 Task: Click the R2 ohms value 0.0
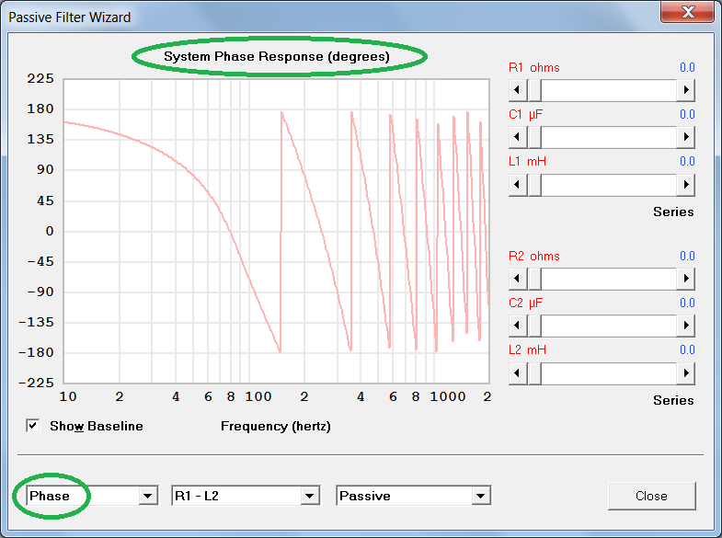[687, 256]
